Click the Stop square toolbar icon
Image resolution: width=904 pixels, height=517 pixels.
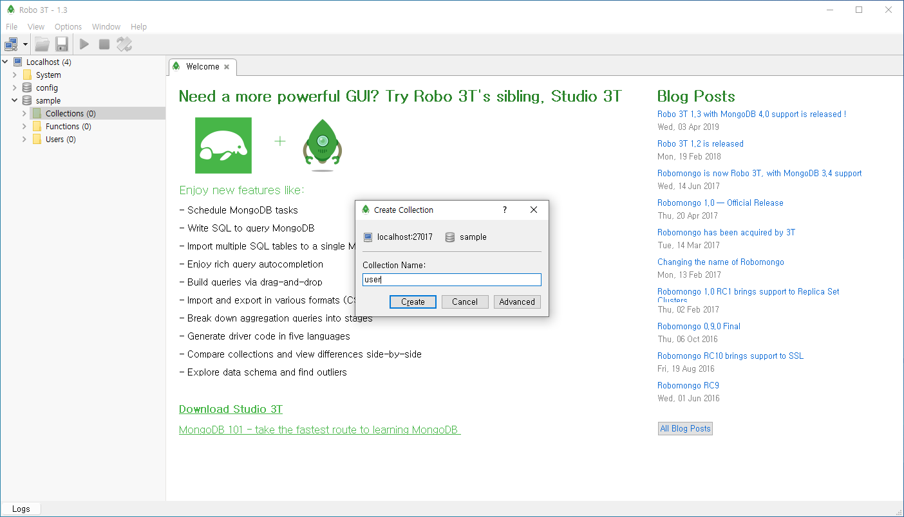tap(104, 44)
